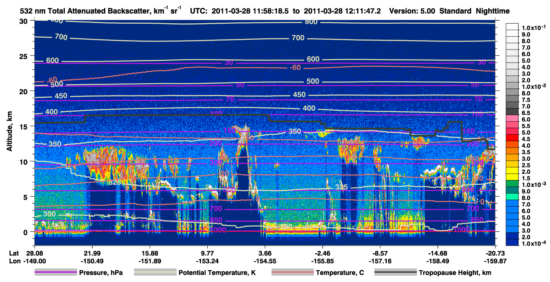Image resolution: width=550 pixels, height=282 pixels.
Task: Select the 'Potential Temperature, K' legend label
Action: coord(217,273)
